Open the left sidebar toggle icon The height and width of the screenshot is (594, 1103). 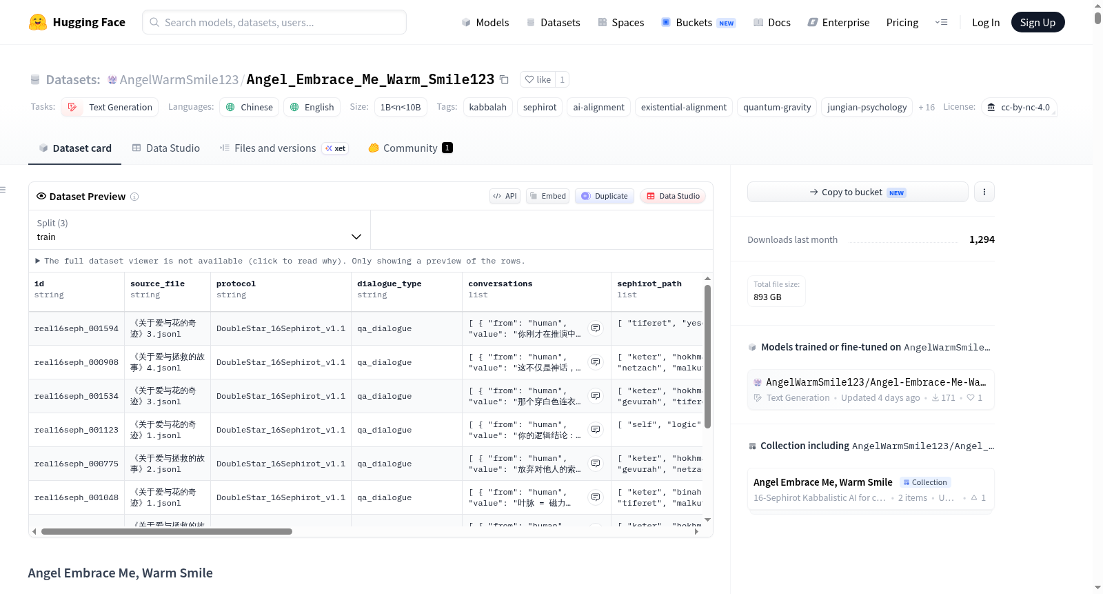3,190
